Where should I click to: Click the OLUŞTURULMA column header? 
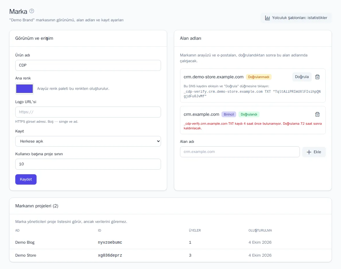click(260, 230)
